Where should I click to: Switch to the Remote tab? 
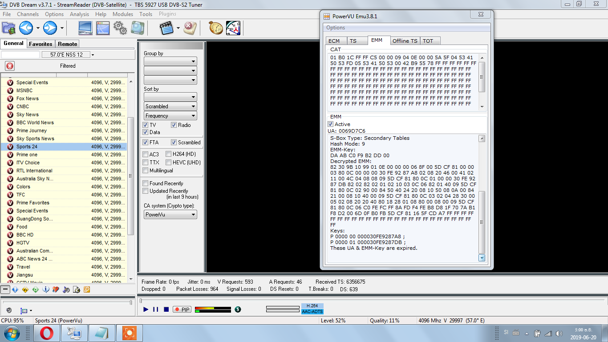click(68, 44)
